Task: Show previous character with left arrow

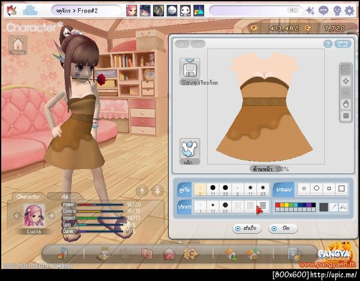Action: [17, 216]
